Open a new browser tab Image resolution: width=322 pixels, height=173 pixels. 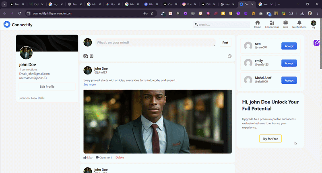coord(279,4)
